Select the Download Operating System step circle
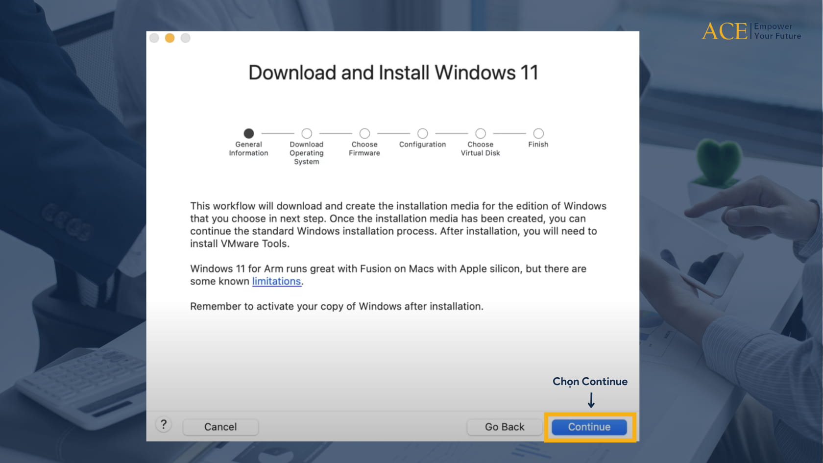Image resolution: width=823 pixels, height=463 pixels. [x=307, y=133]
